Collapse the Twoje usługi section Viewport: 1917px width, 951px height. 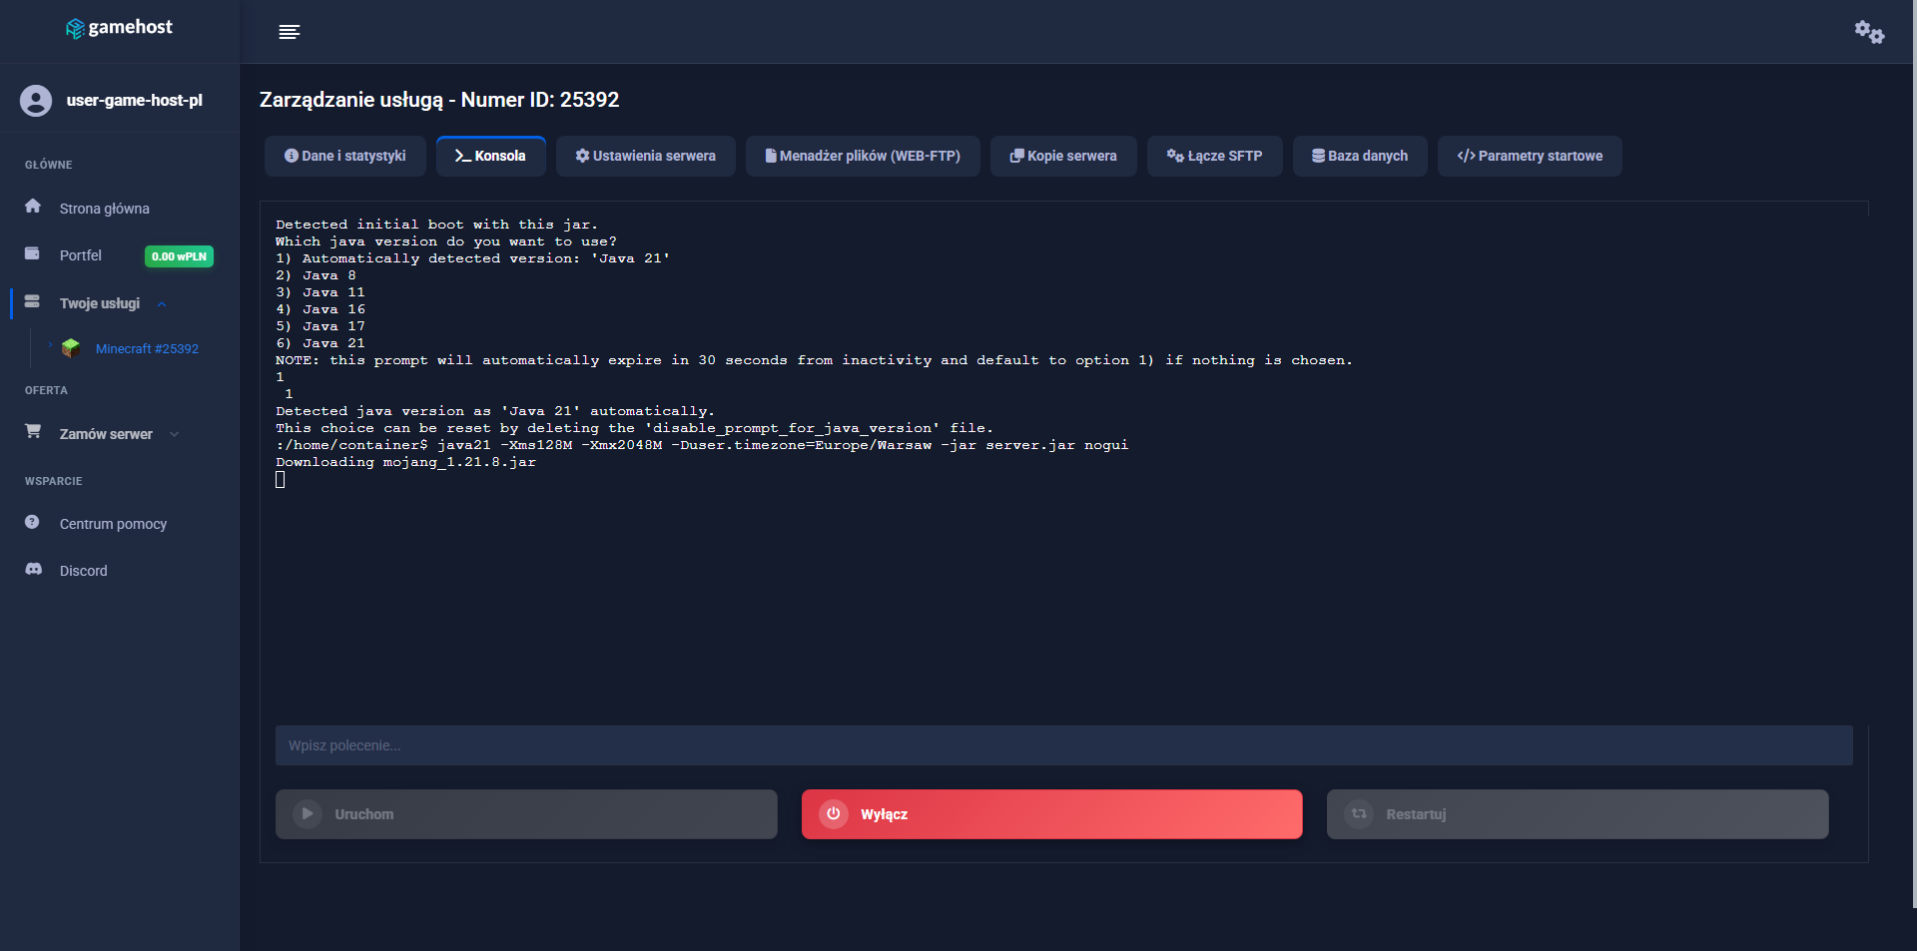[x=161, y=304]
